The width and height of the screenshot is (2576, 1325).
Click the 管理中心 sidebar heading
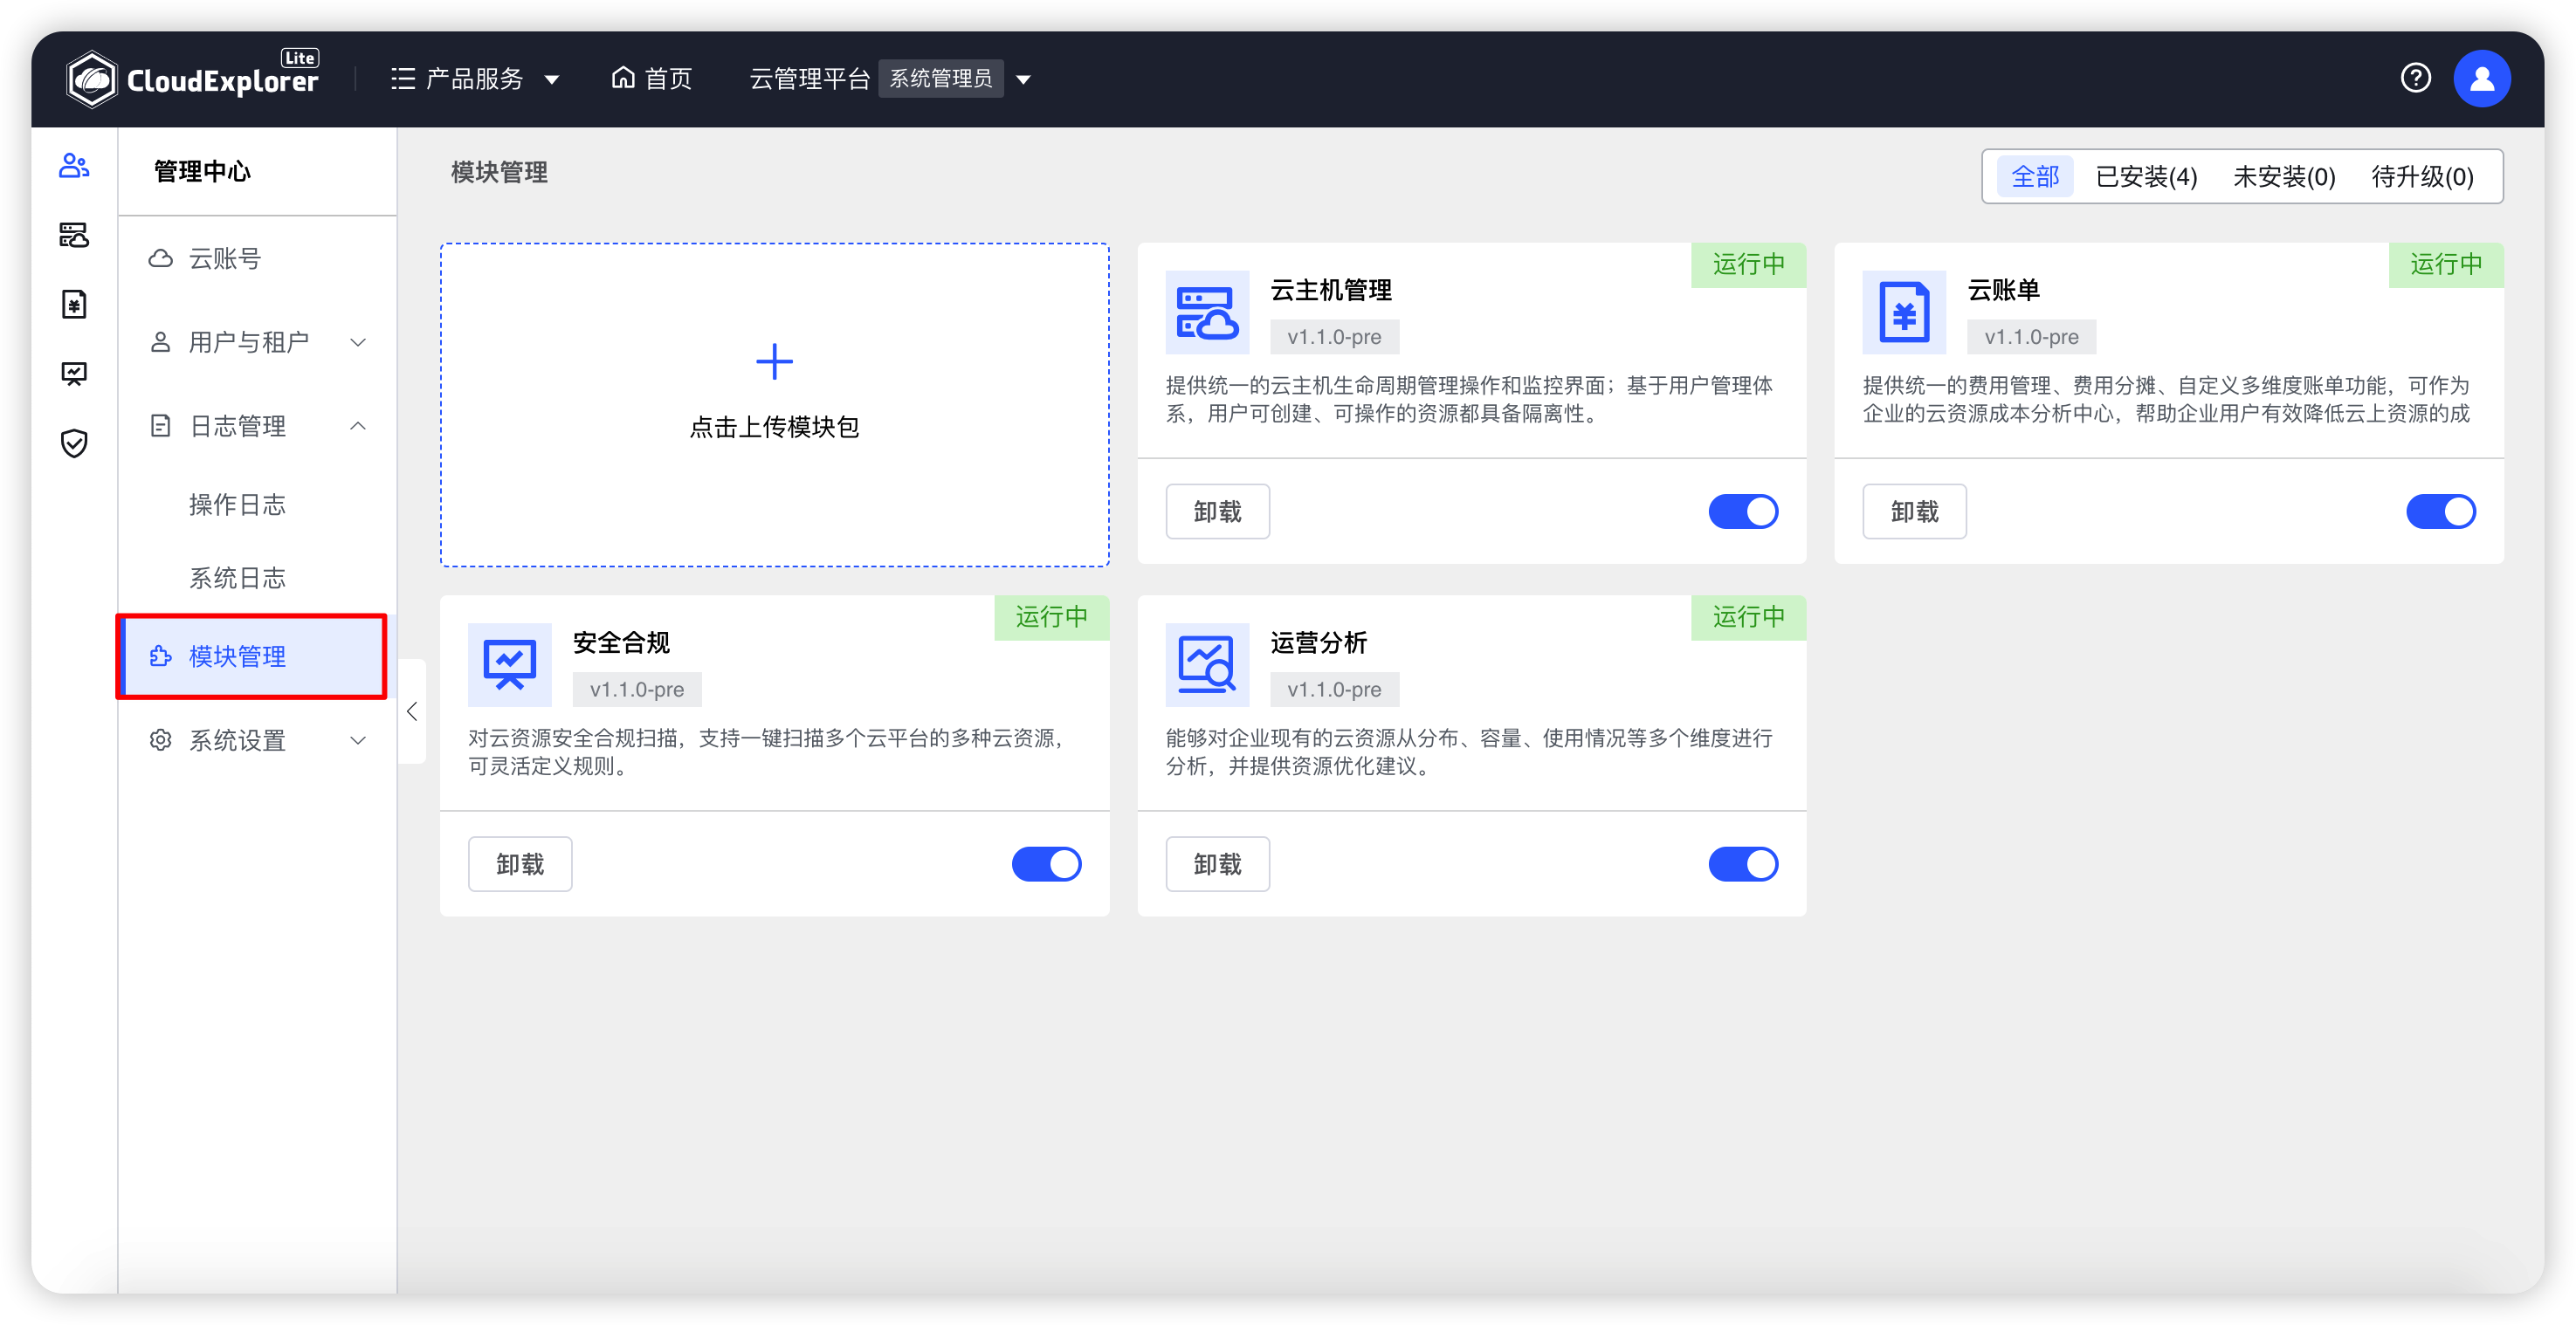click(202, 172)
